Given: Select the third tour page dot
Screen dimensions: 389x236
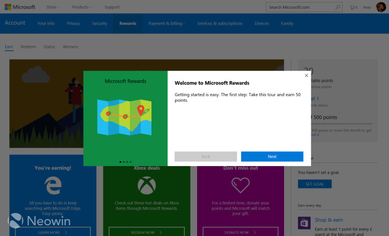Looking at the screenshot, I should pos(127,162).
